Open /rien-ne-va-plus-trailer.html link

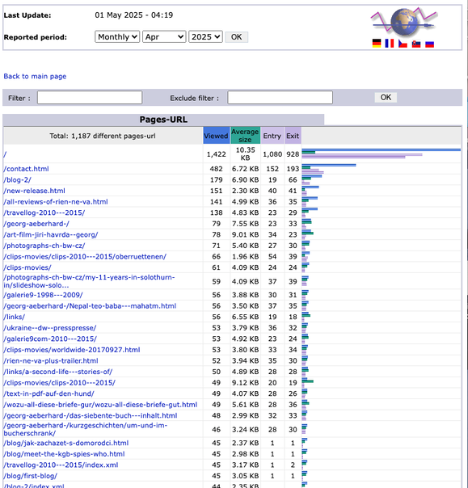tap(51, 360)
